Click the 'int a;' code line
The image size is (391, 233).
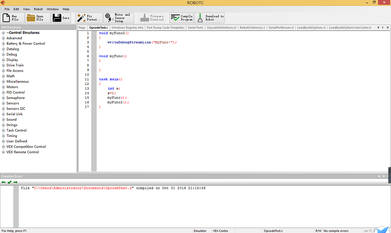114,88
